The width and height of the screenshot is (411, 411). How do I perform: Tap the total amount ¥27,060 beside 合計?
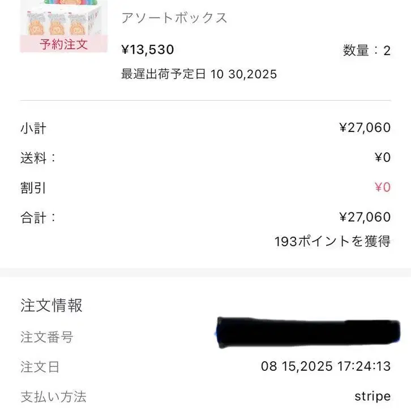point(365,217)
